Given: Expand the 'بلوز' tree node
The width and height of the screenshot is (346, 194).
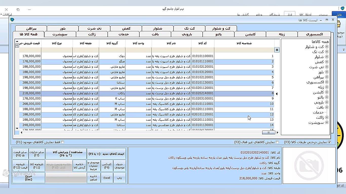Looking at the screenshot, I should [x=327, y=72].
